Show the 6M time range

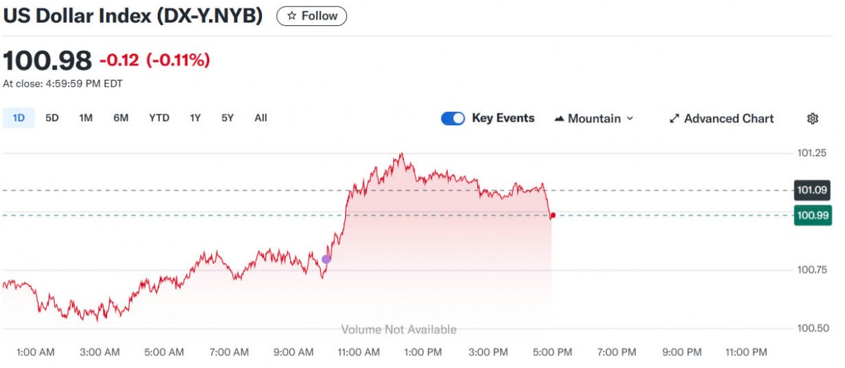121,118
